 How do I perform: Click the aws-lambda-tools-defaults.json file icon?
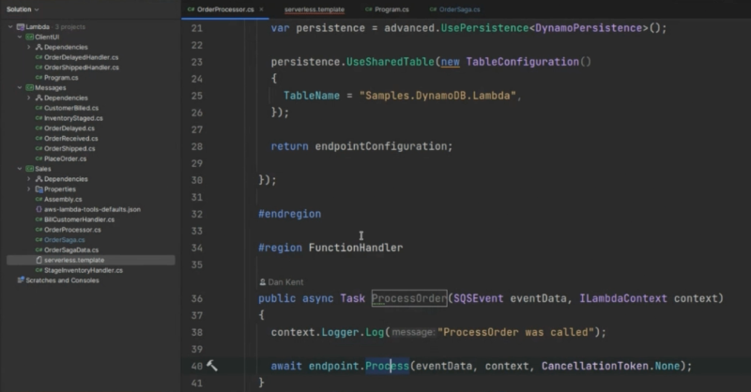[x=39, y=209]
